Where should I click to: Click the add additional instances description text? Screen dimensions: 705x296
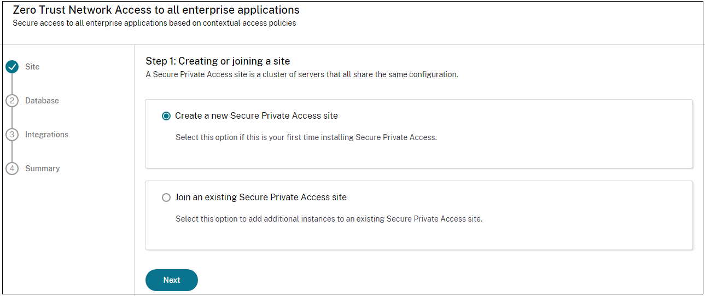(x=329, y=219)
